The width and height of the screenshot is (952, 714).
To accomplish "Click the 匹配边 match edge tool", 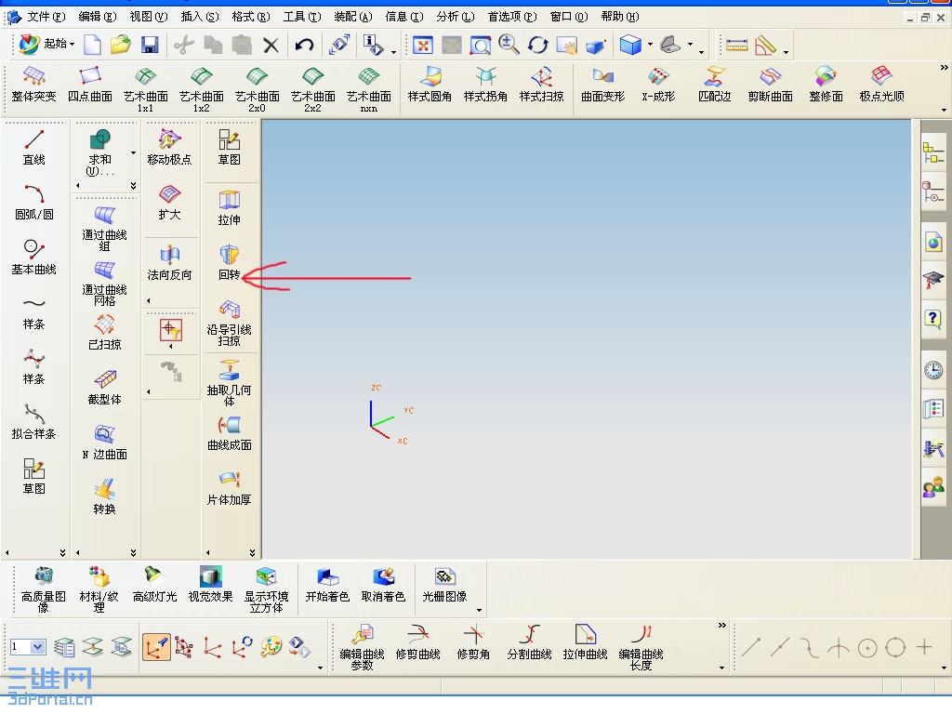I will pyautogui.click(x=714, y=85).
